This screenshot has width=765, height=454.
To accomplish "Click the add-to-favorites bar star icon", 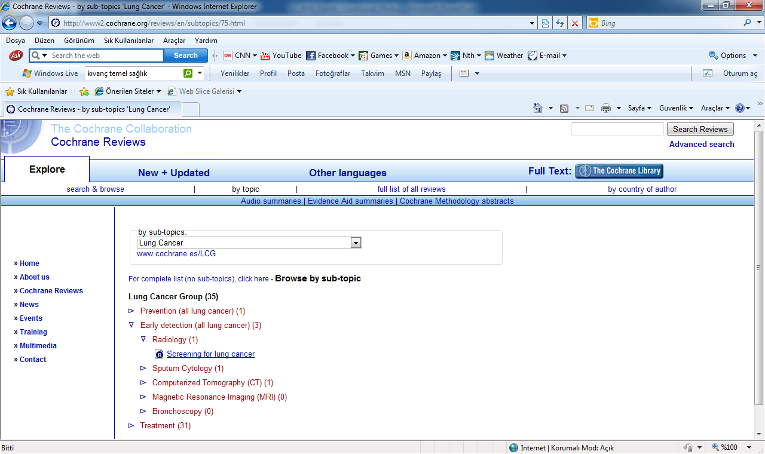I will [x=84, y=91].
